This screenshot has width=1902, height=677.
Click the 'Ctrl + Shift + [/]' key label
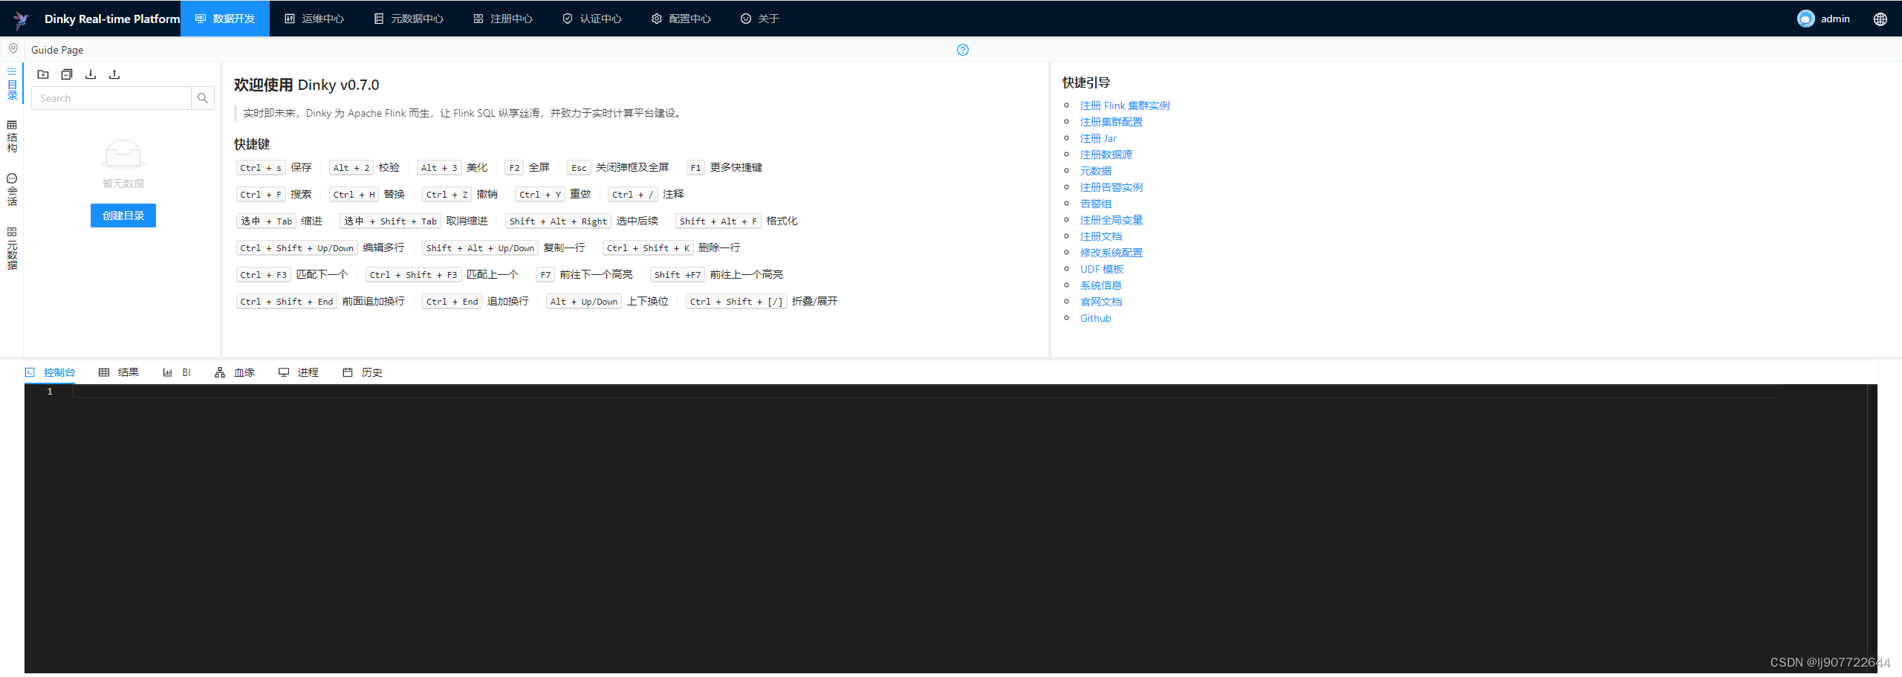tap(736, 302)
